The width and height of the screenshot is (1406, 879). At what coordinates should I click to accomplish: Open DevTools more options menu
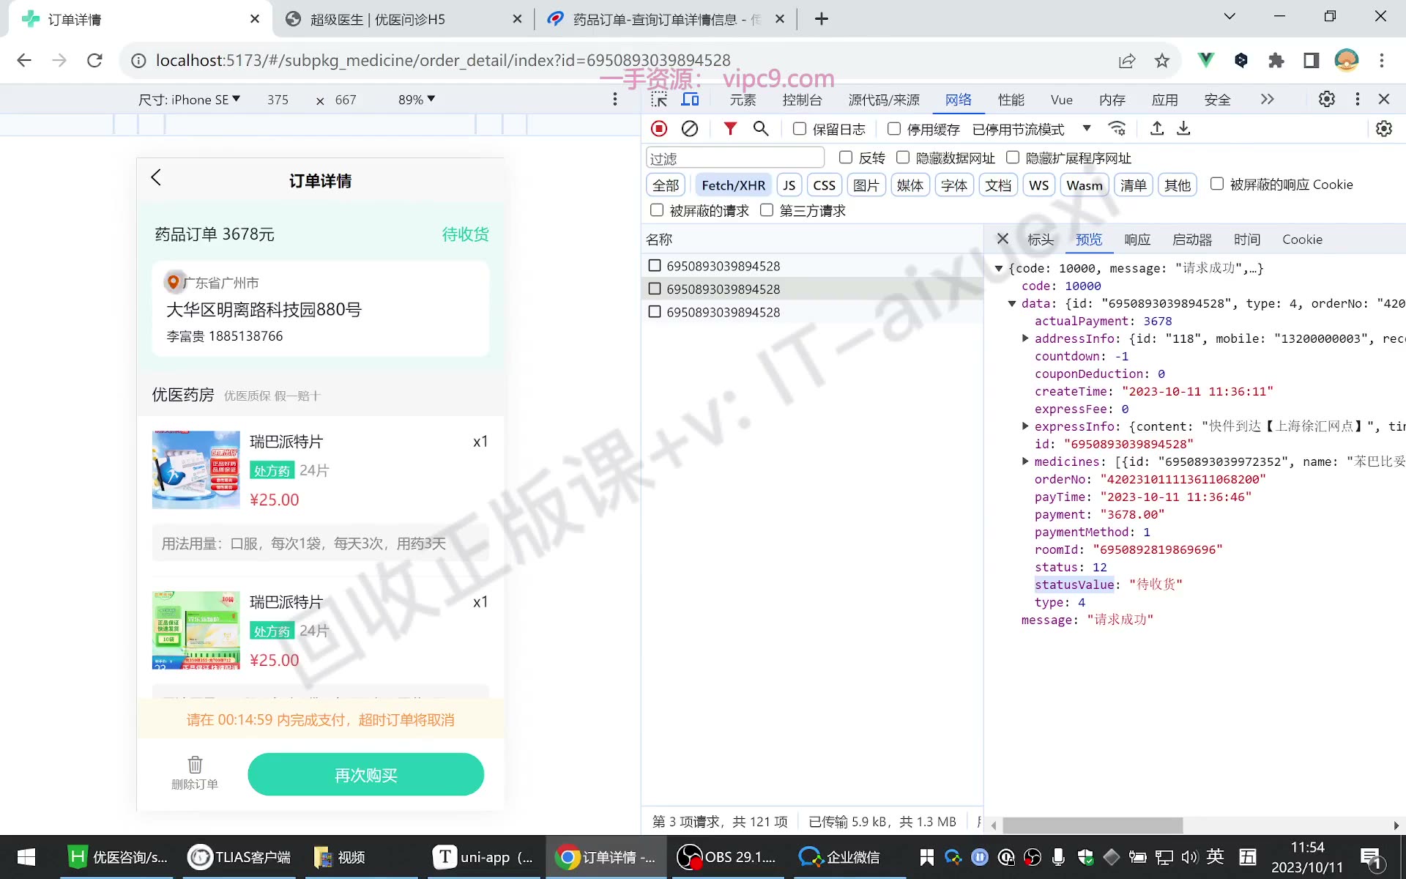click(x=1358, y=99)
